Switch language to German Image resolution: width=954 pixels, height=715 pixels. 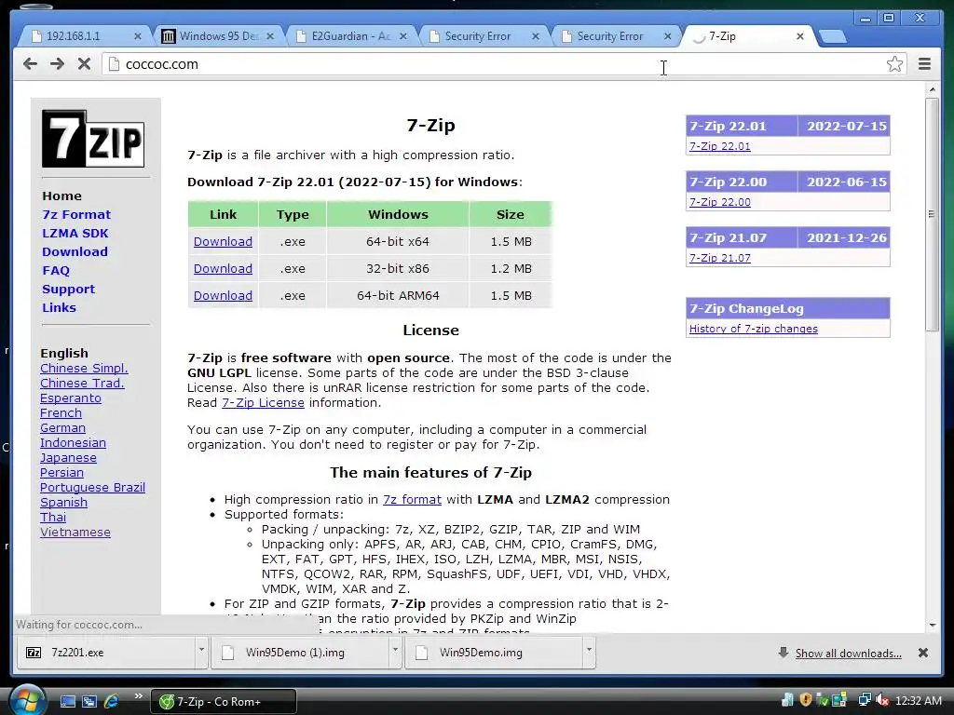click(62, 427)
